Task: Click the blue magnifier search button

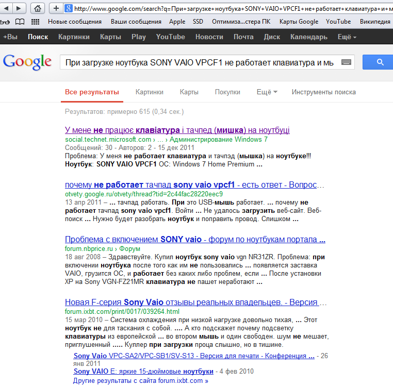Action: point(379,62)
